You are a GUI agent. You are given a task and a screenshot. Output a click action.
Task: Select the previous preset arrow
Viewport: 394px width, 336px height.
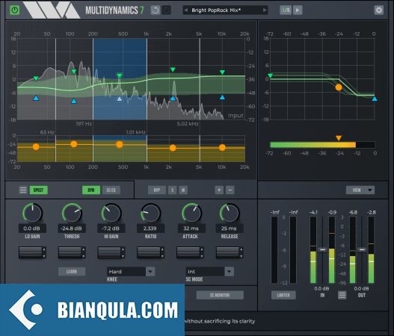pyautogui.click(x=186, y=10)
